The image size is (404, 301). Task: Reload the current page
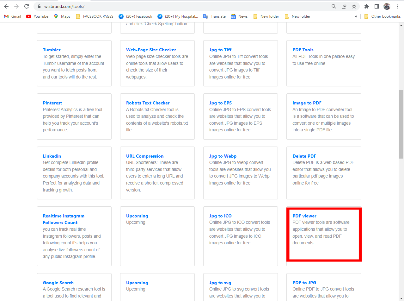[x=27, y=6]
